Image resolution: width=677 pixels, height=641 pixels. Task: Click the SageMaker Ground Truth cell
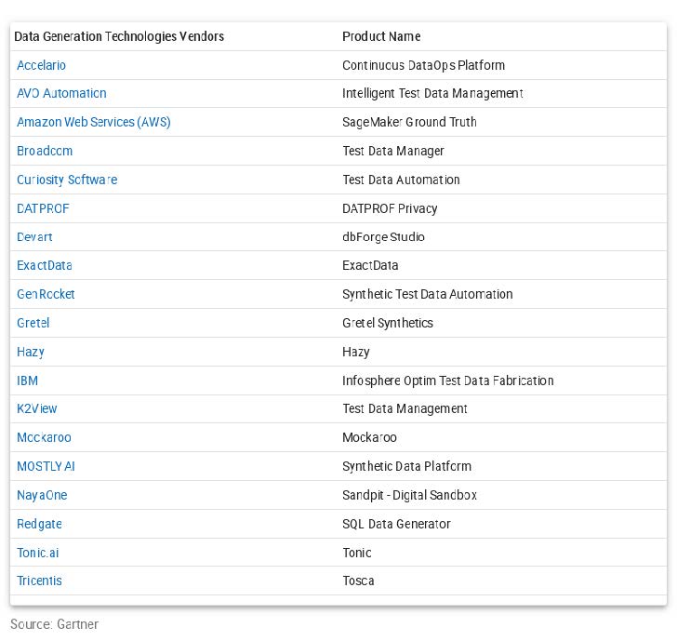pos(409,122)
